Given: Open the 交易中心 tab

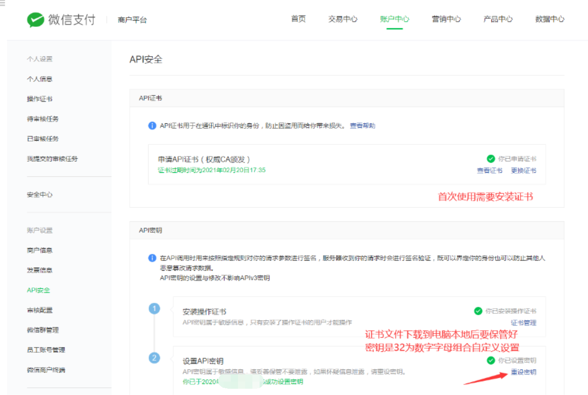Looking at the screenshot, I should click(x=343, y=19).
